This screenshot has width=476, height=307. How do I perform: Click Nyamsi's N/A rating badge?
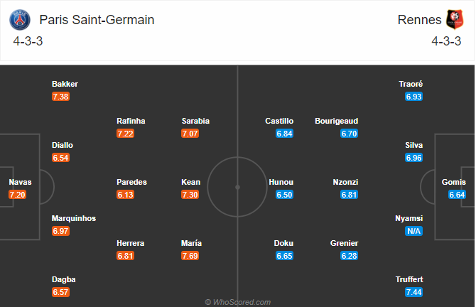413,231
